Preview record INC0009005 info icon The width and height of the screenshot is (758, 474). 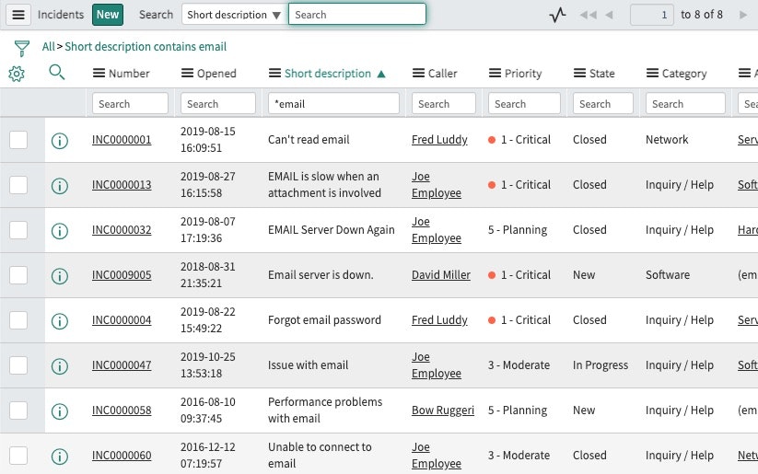point(60,276)
